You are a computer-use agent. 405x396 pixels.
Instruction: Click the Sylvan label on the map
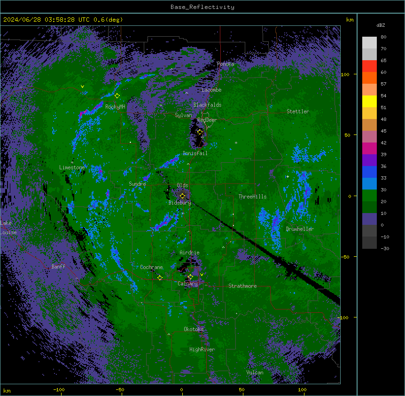coord(183,115)
